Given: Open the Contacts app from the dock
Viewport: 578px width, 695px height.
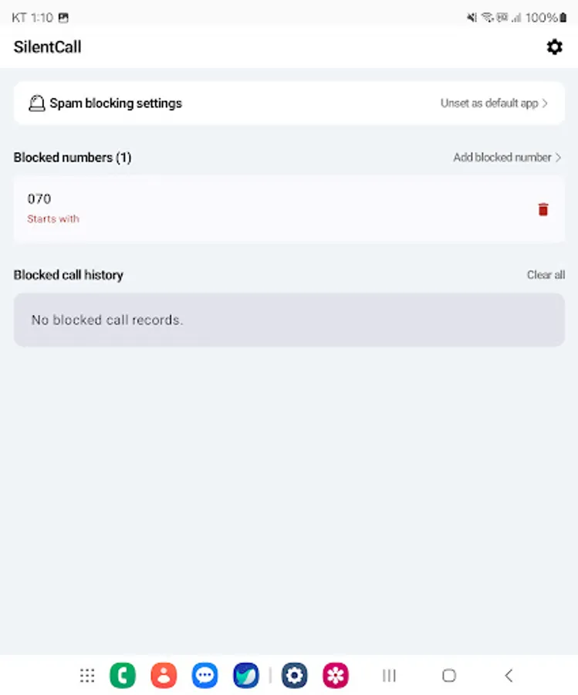Looking at the screenshot, I should (x=164, y=675).
